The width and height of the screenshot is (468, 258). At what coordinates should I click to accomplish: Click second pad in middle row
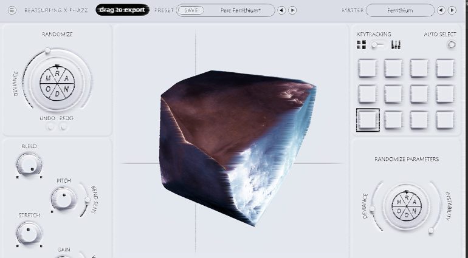click(393, 94)
